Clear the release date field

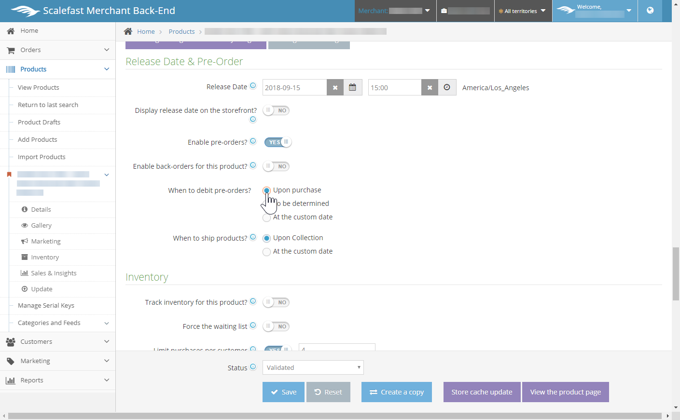click(335, 87)
